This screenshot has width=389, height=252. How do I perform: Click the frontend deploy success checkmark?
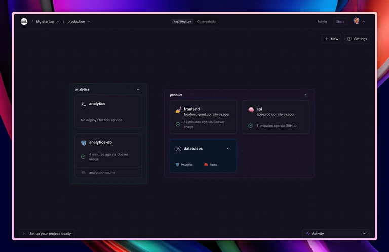pyautogui.click(x=178, y=124)
